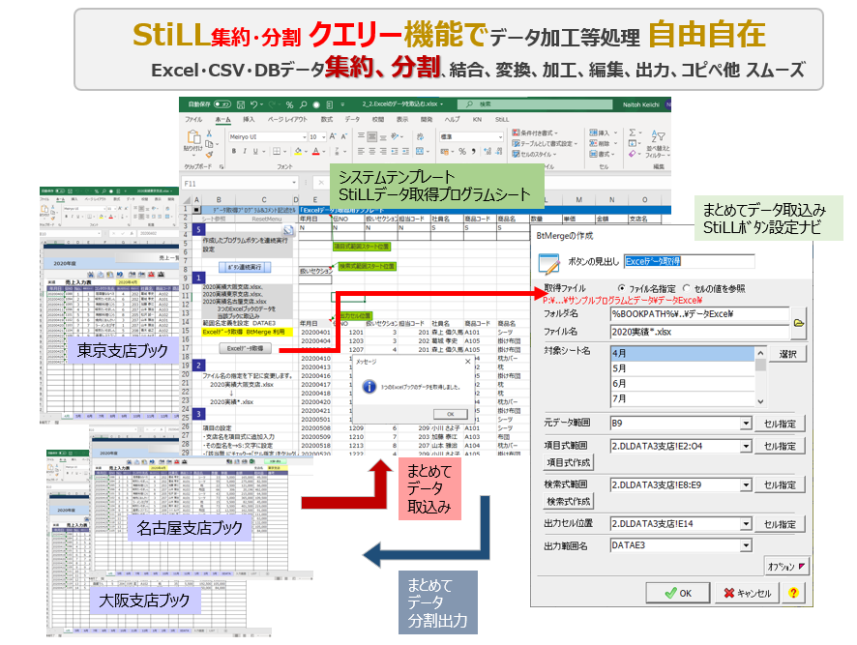Toggle Bold formatting in Font group
857x645 pixels.
234,152
